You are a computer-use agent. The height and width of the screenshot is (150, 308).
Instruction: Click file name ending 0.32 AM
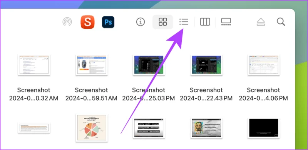coord(34,94)
